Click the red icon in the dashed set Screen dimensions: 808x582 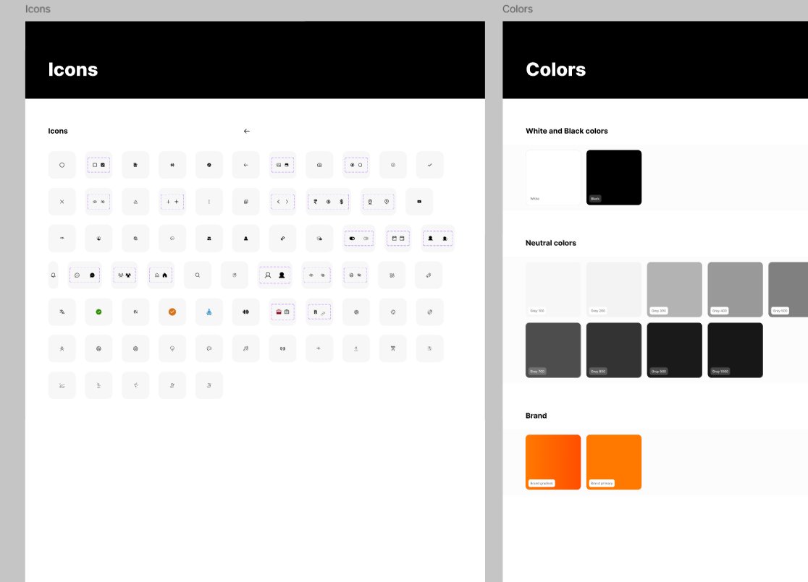279,312
